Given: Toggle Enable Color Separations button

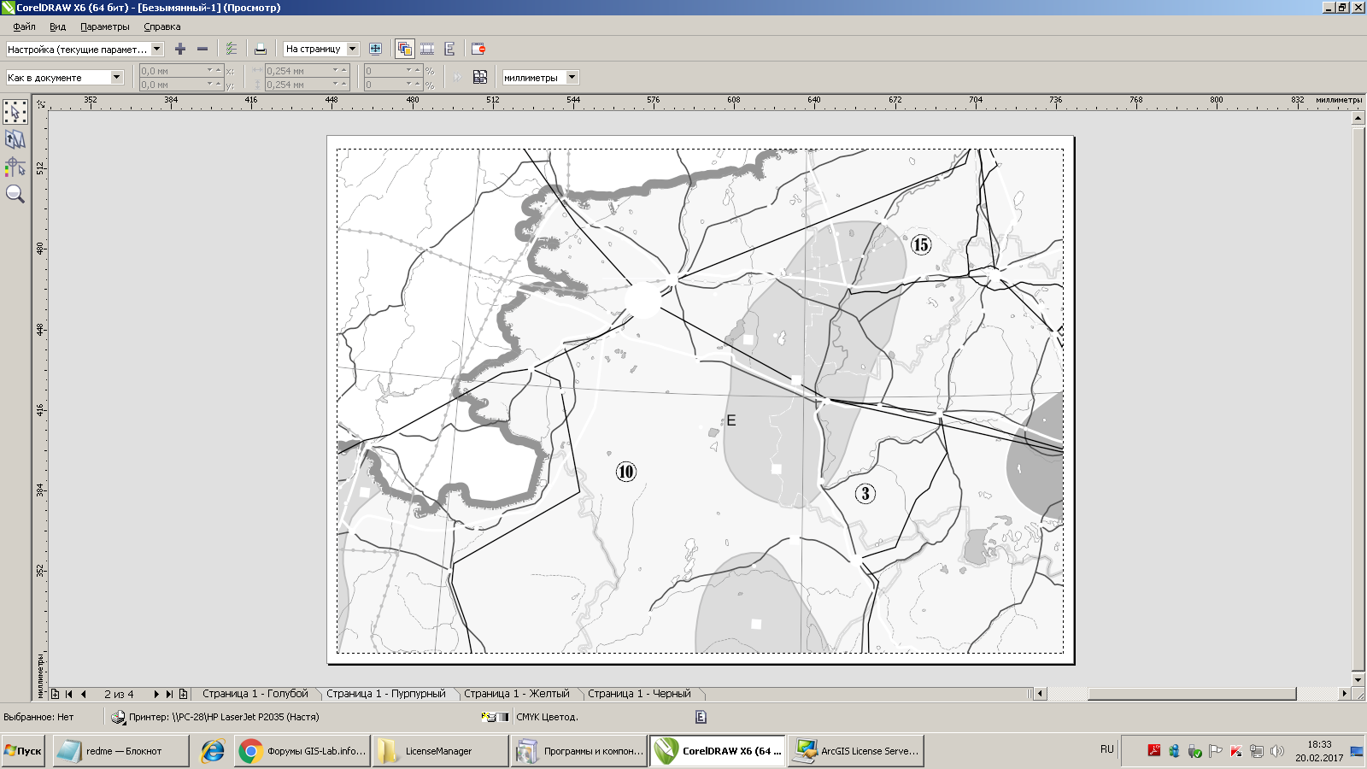Looking at the screenshot, I should pos(404,49).
